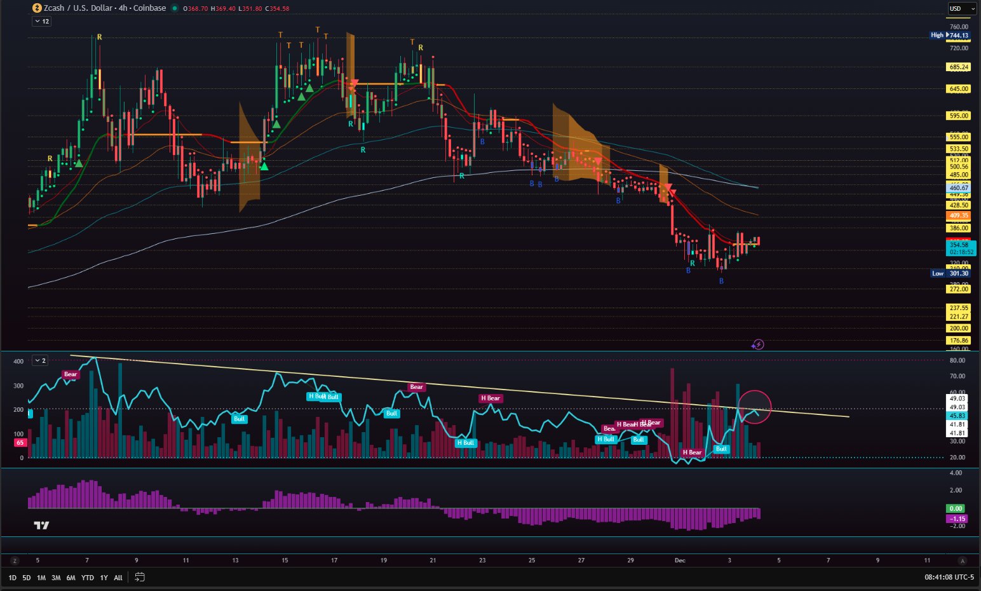Collapse the indicator legend showing 12
Screen dimensions: 981x591
point(42,22)
